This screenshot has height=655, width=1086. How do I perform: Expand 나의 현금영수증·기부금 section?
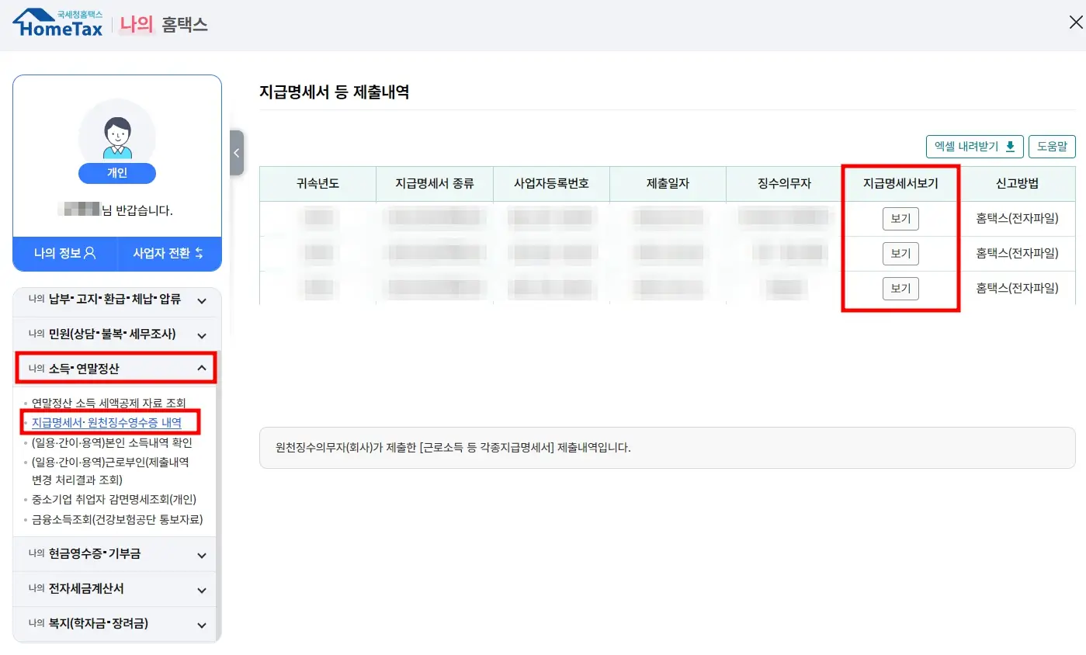click(115, 554)
